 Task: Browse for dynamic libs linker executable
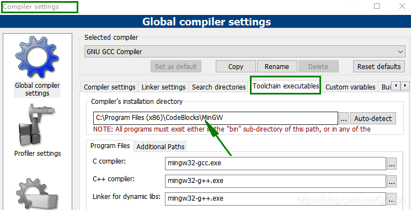(x=392, y=199)
